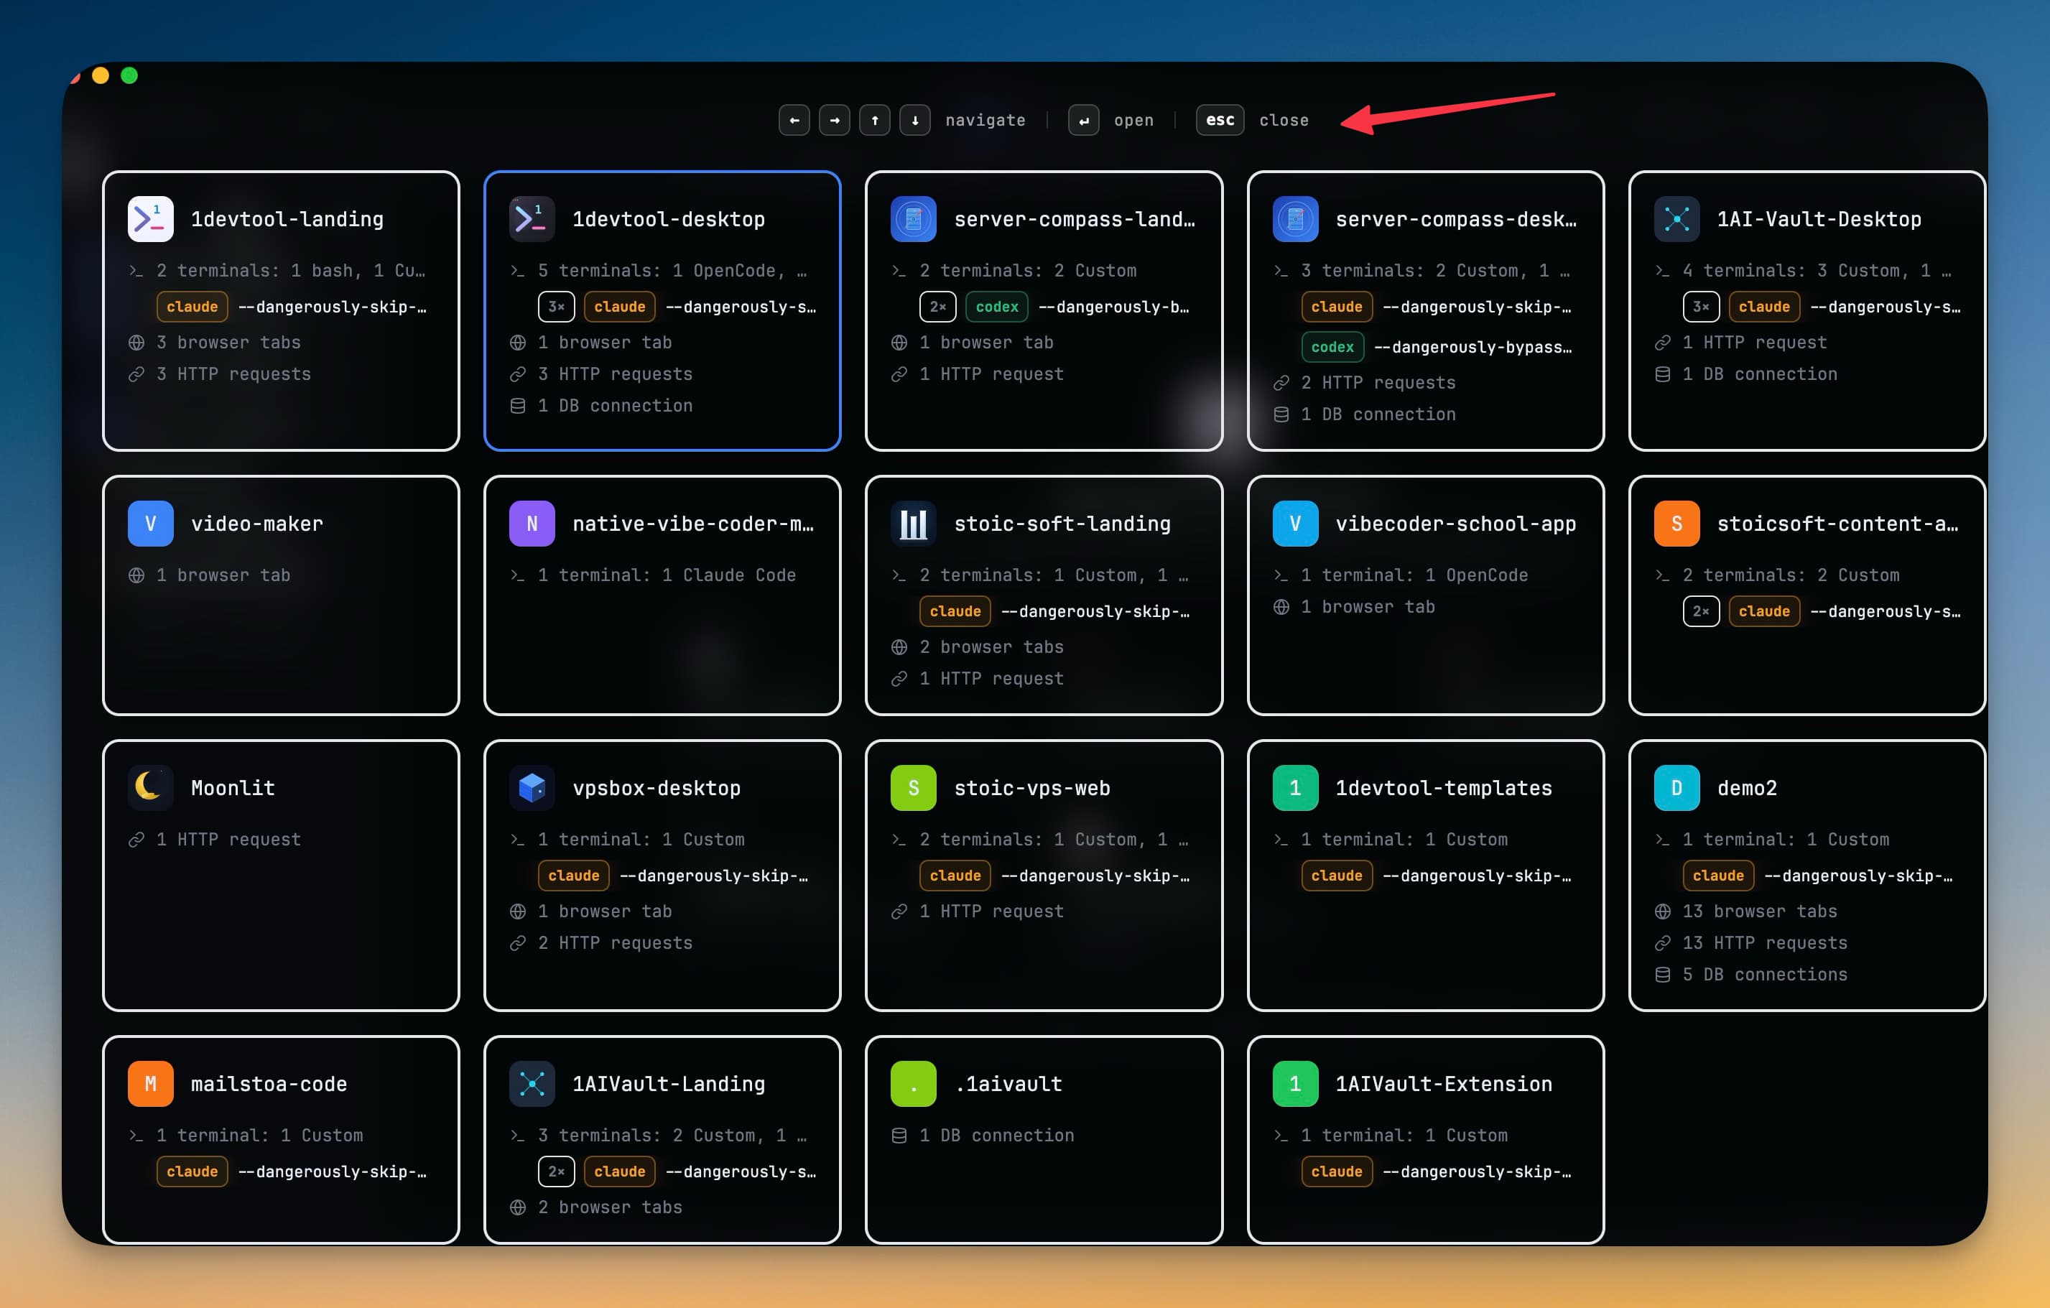The height and width of the screenshot is (1308, 2050).
Task: Click the 1AIVault-Landing network icon
Action: (x=532, y=1084)
